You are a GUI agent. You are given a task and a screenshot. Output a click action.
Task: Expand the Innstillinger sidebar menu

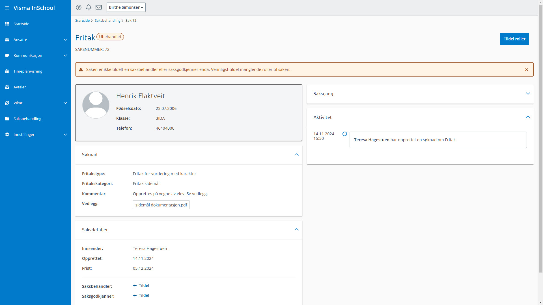click(x=65, y=134)
